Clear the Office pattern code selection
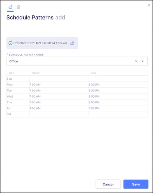 pyautogui.click(x=136, y=61)
